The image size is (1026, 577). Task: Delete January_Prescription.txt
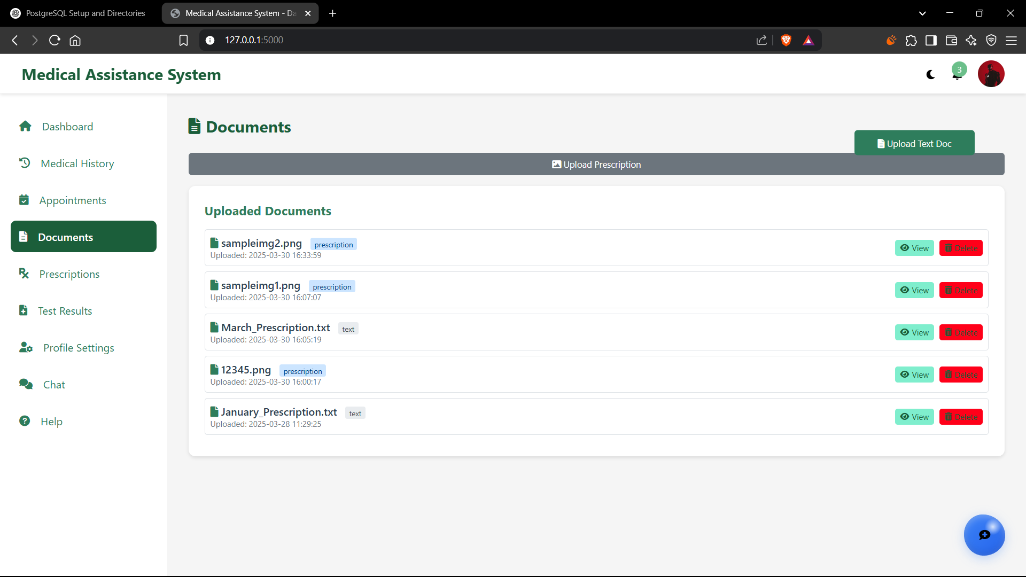(961, 417)
